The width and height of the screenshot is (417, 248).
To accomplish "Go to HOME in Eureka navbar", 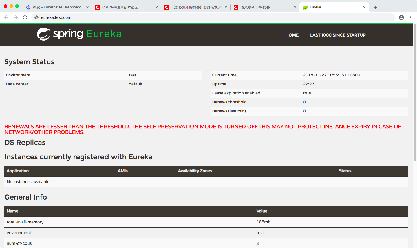I will (x=292, y=35).
